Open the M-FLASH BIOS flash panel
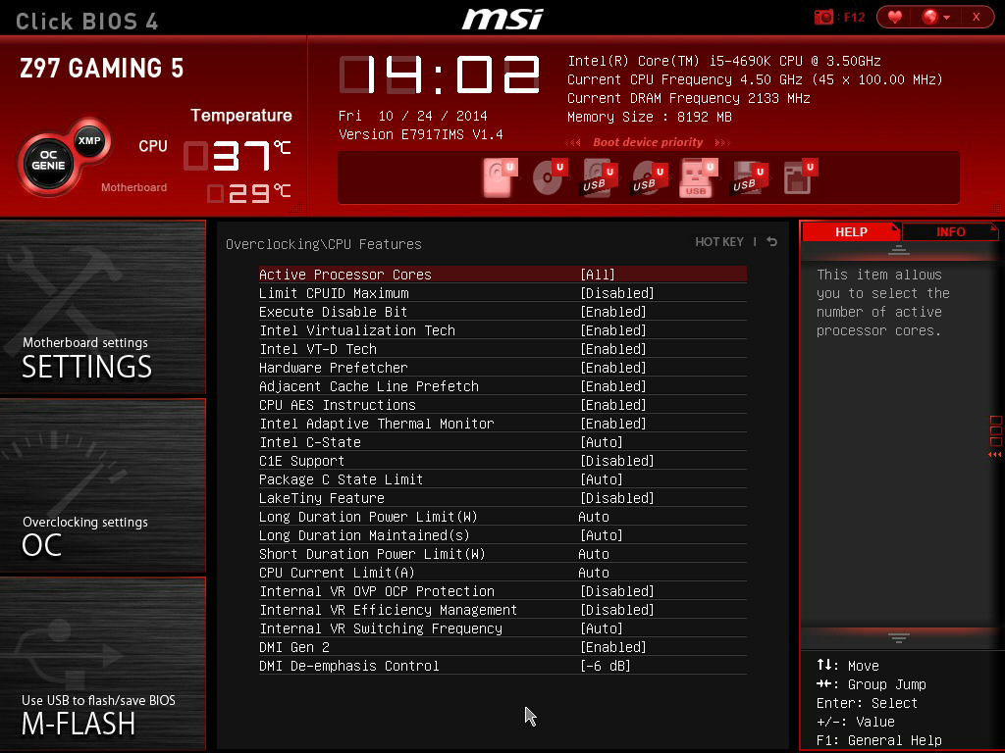 (x=102, y=664)
